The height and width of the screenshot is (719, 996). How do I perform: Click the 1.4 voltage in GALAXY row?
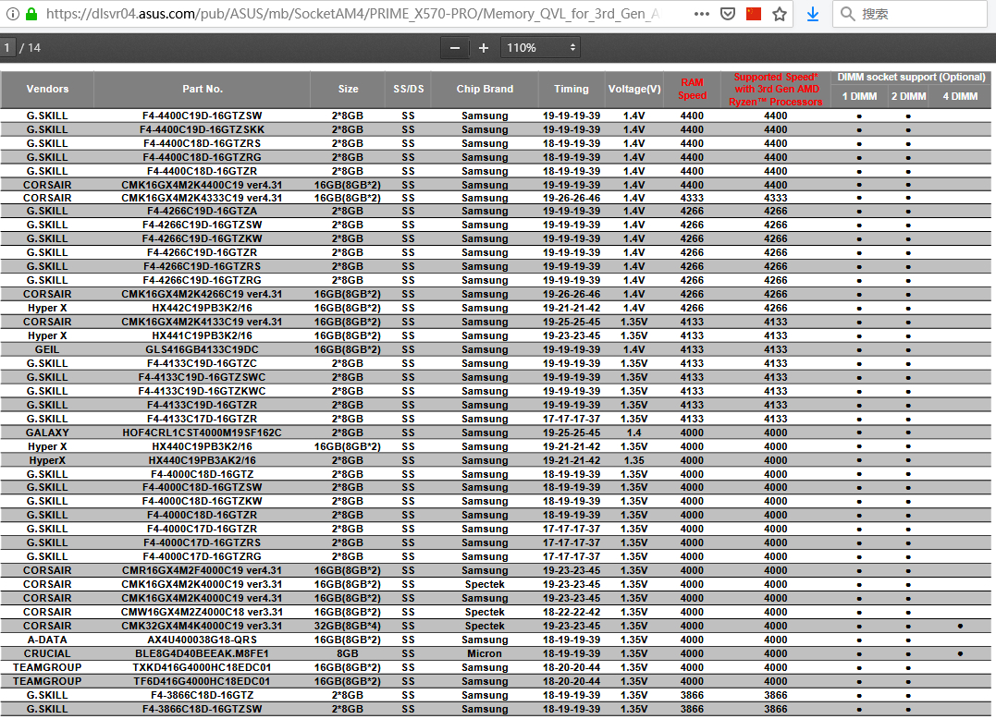(x=633, y=433)
